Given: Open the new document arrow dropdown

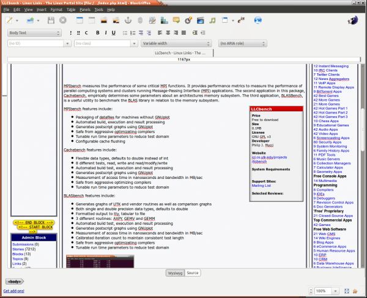Looking at the screenshot, I should click(17, 21).
